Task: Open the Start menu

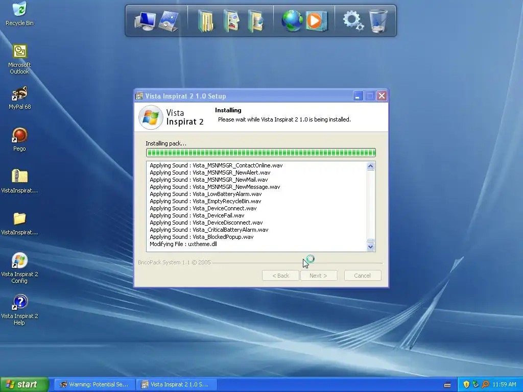Action: 24,385
